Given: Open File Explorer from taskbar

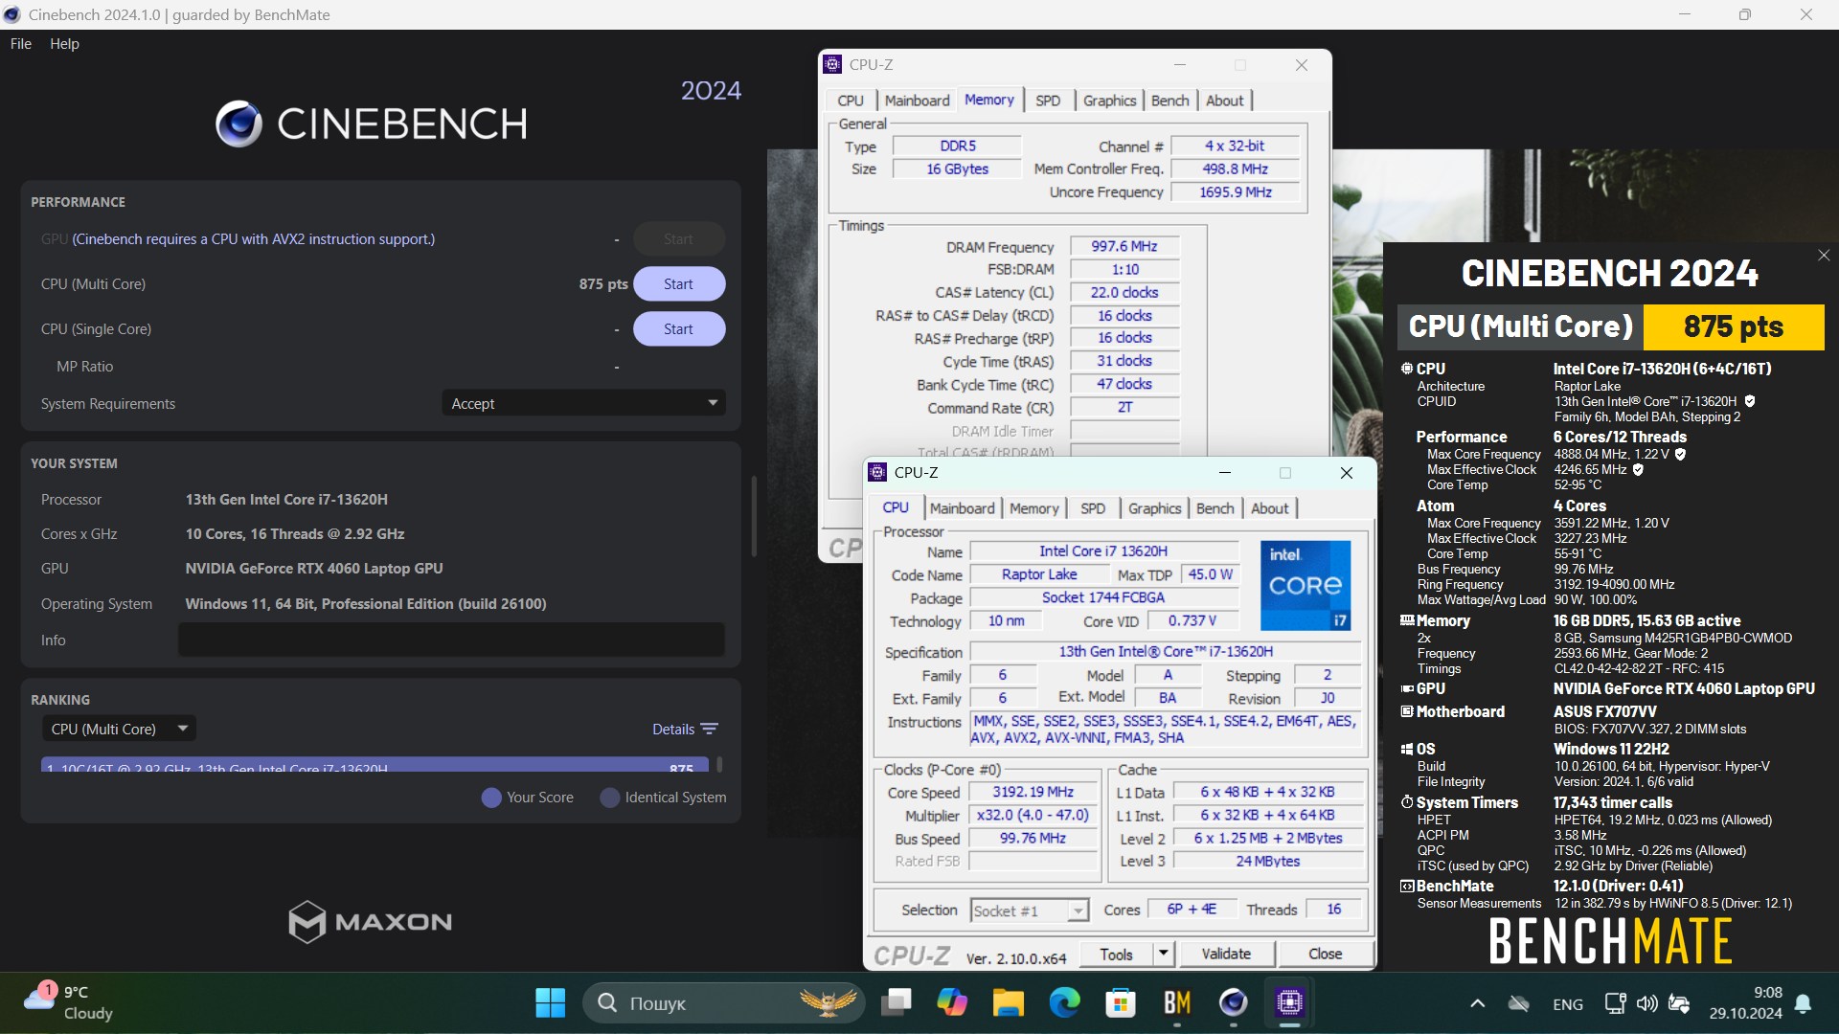Looking at the screenshot, I should click(1008, 1003).
